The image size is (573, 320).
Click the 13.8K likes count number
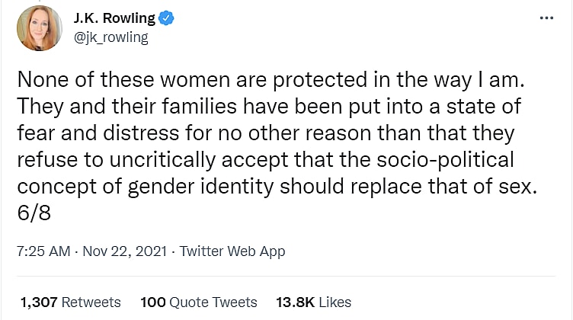pos(296,302)
